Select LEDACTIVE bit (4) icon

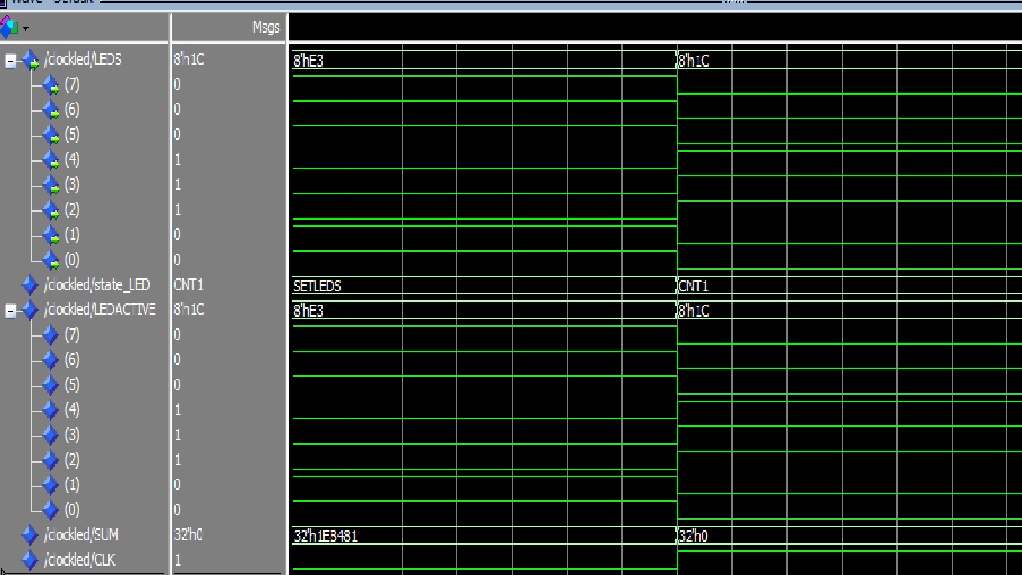51,410
